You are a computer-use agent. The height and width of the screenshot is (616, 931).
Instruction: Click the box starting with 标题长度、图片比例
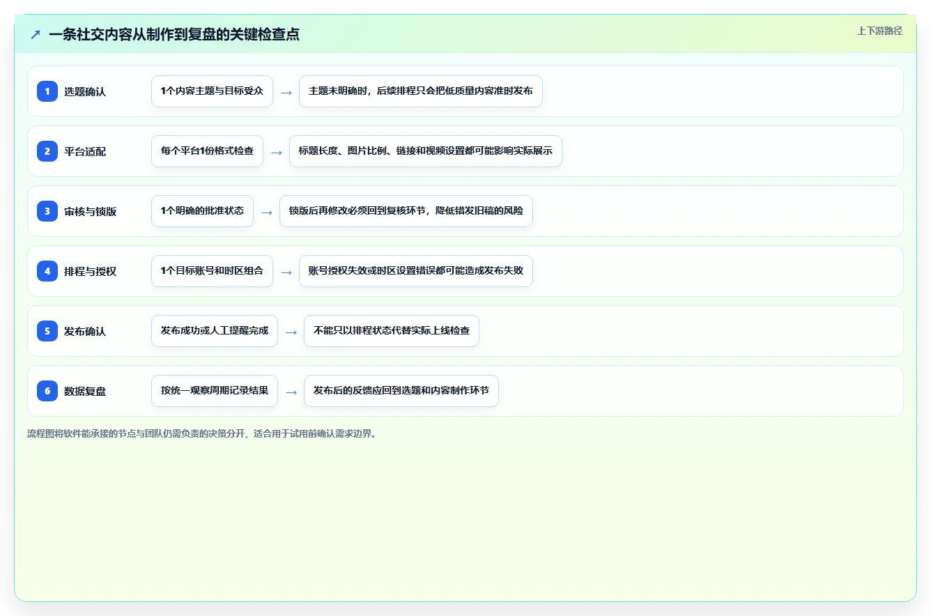pyautogui.click(x=426, y=151)
